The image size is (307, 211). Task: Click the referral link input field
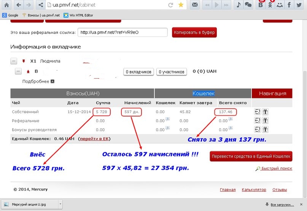point(122,33)
